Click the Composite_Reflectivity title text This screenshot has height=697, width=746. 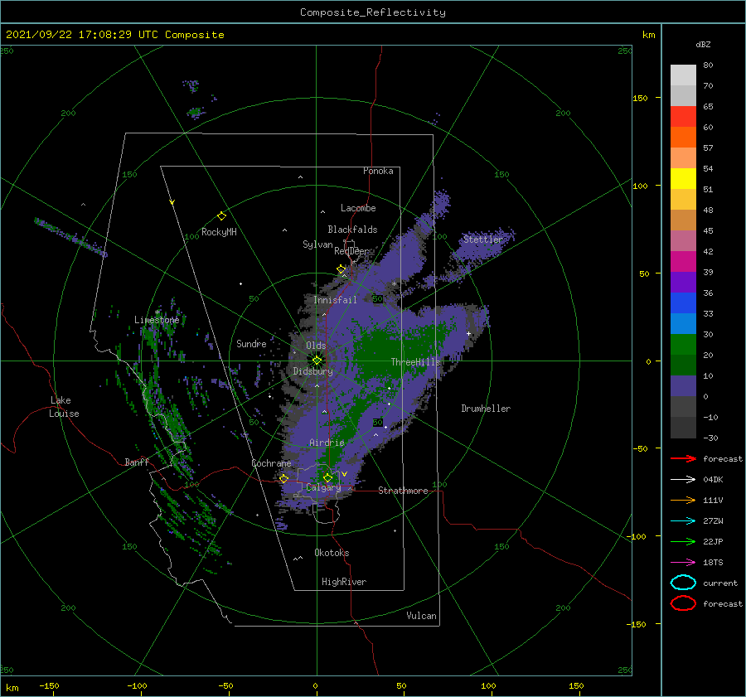pos(373,12)
